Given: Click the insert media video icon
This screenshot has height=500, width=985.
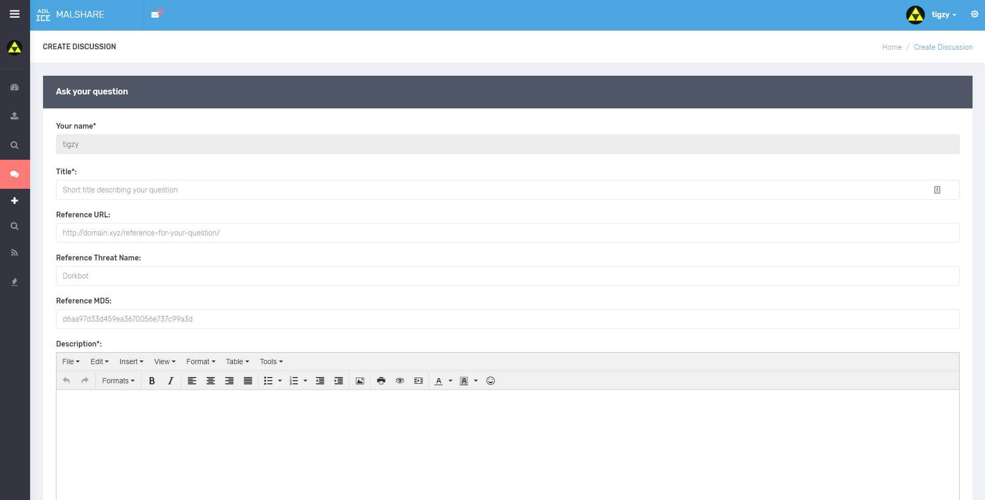Looking at the screenshot, I should (418, 381).
